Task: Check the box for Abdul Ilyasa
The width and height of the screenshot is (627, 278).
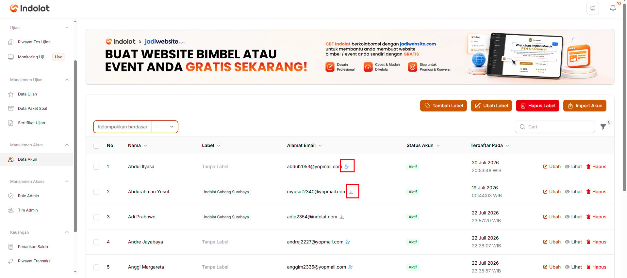Action: [96, 167]
